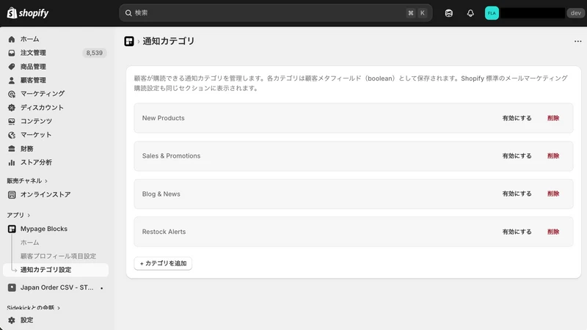Open 顧客管理 customers icon
This screenshot has height=330, width=587.
coord(12,80)
